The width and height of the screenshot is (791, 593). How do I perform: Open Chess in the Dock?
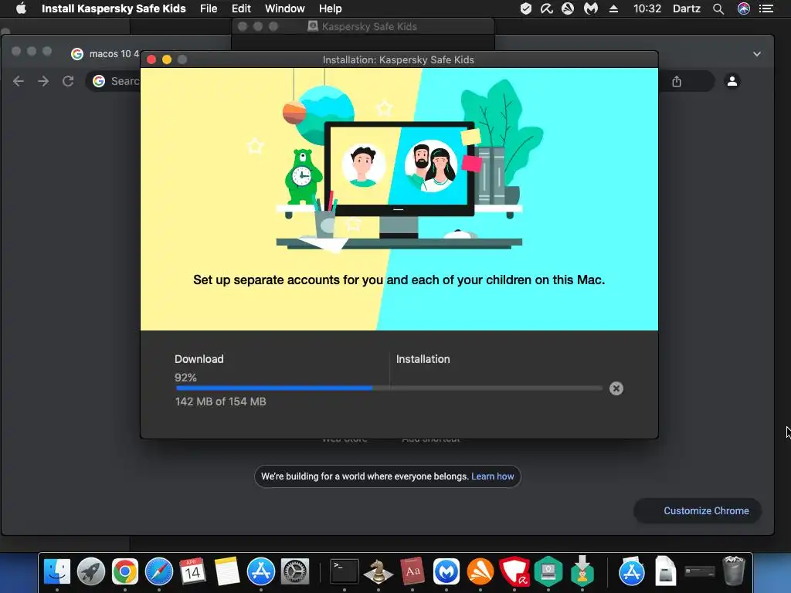[x=379, y=571]
